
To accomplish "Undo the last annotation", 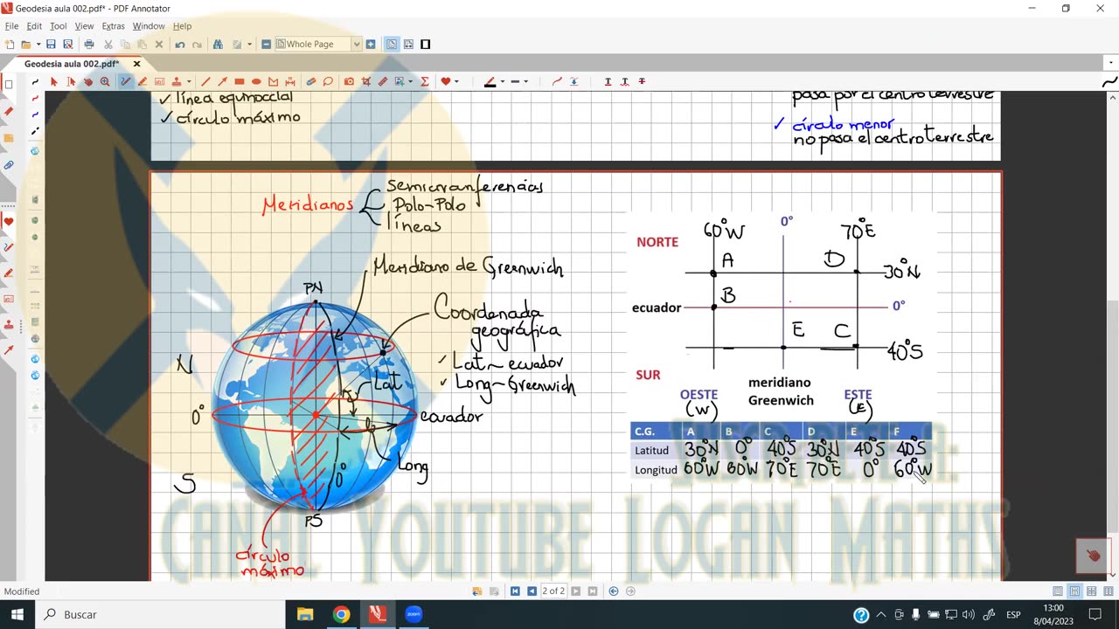I will click(179, 44).
